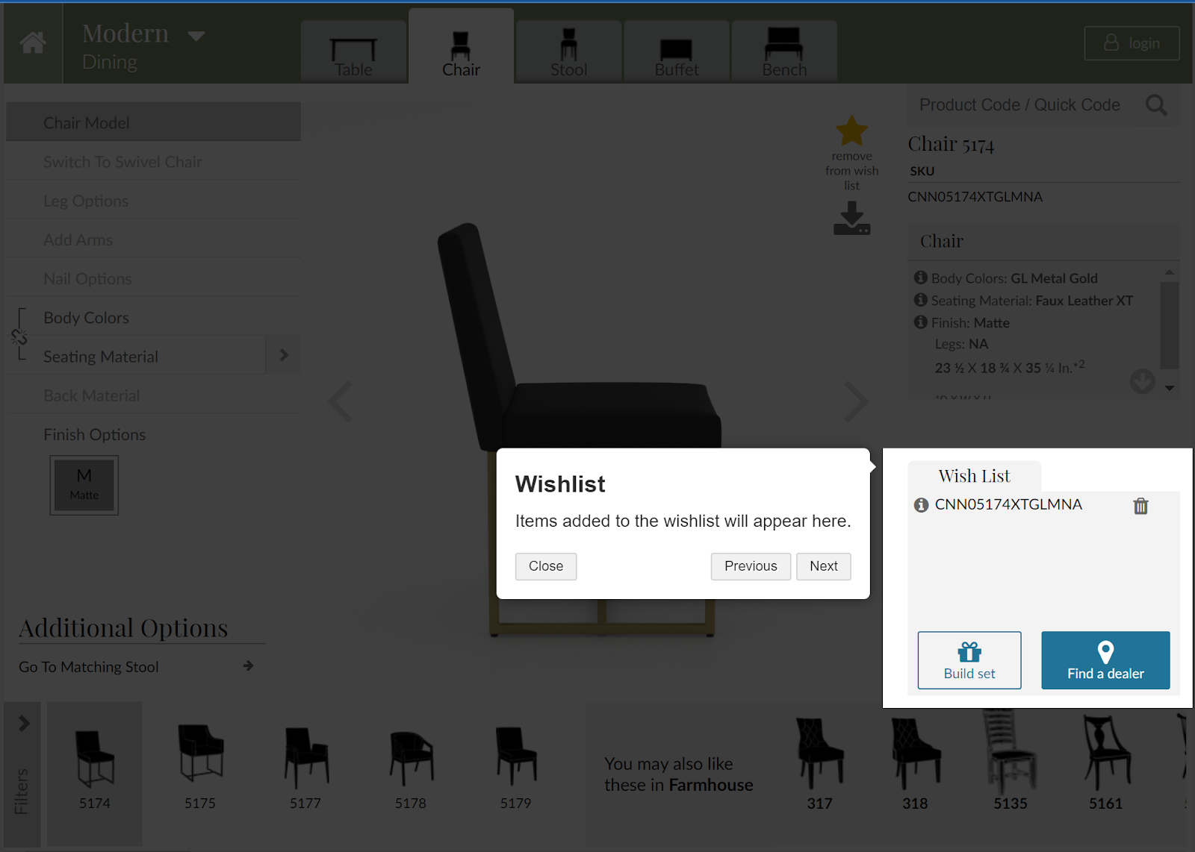
Task: Switch to the Stool tab
Action: (568, 51)
